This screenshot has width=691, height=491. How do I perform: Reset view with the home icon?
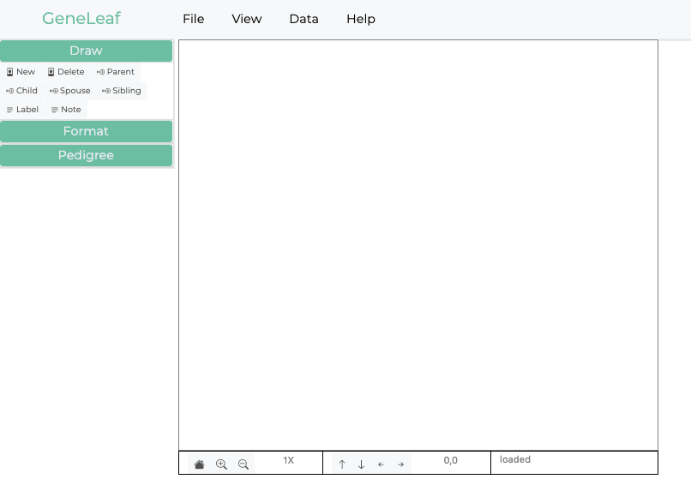coord(200,464)
